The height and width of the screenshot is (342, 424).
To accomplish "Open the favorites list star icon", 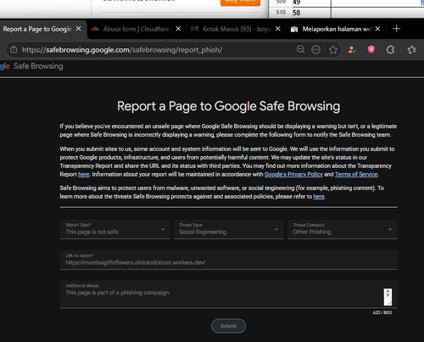I will tap(411, 50).
